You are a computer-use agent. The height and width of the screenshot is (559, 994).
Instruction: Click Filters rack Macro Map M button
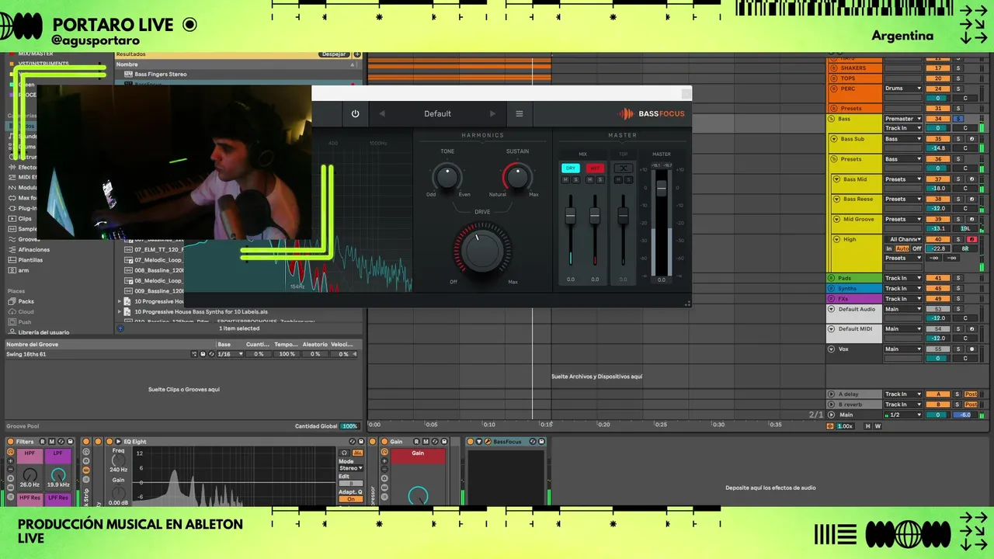[53, 442]
